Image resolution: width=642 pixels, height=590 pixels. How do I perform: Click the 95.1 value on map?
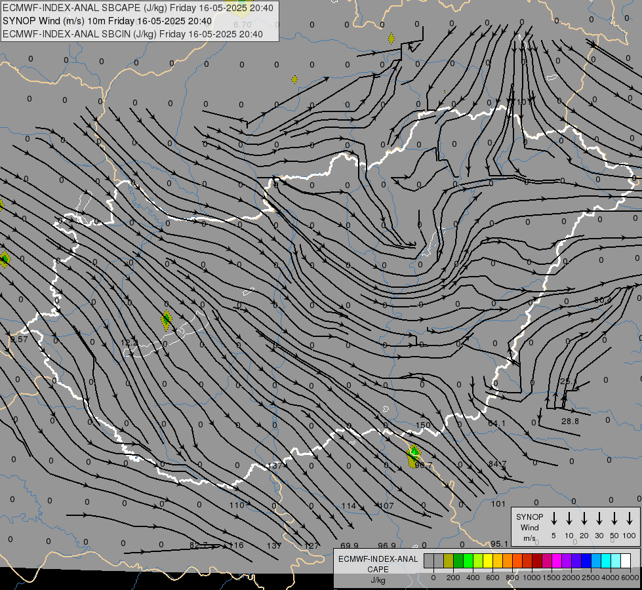point(500,543)
